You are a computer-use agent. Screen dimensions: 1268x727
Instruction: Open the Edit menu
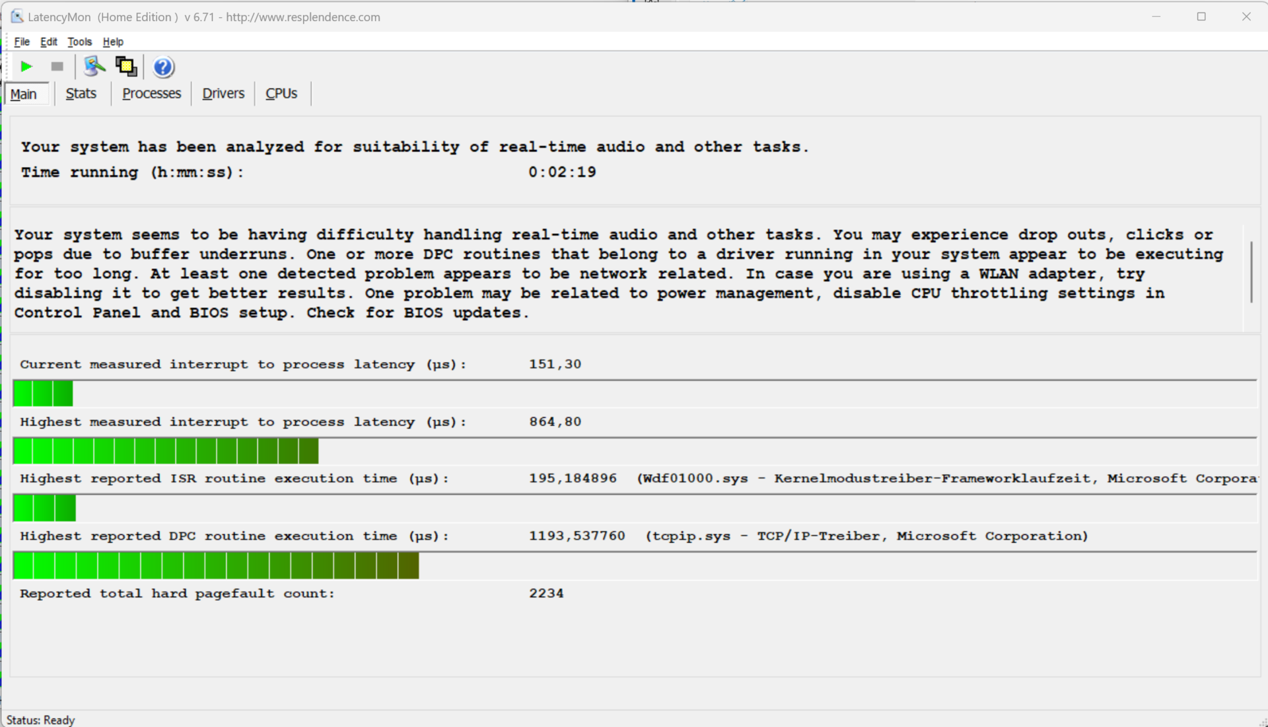click(x=48, y=42)
